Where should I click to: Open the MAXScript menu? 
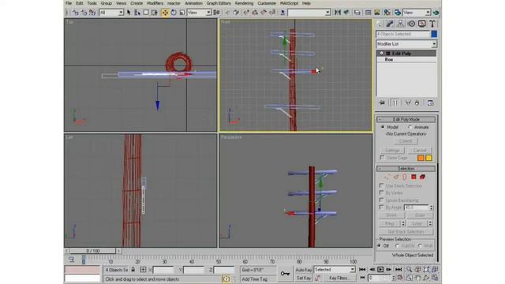[290, 3]
